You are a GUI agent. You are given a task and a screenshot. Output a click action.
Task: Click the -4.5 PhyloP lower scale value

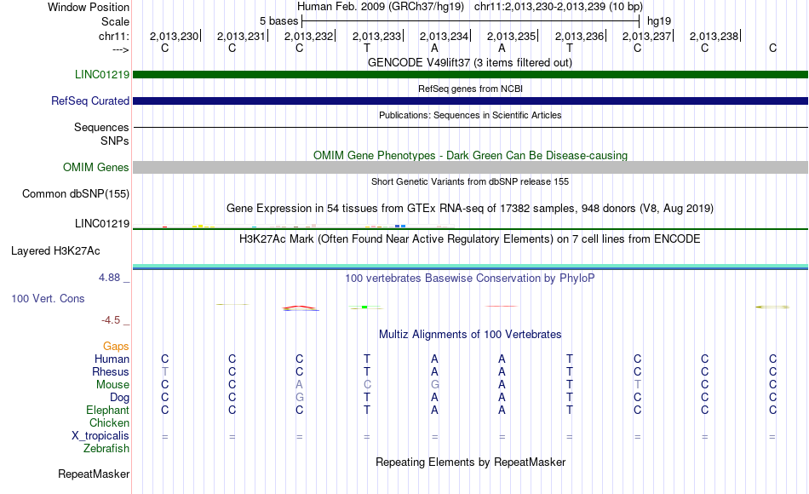(111, 320)
